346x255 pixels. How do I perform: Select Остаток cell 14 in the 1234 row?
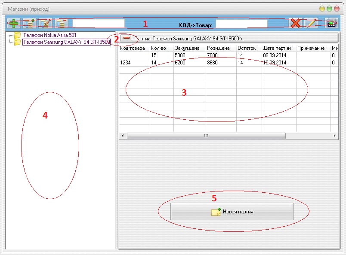click(x=249, y=63)
